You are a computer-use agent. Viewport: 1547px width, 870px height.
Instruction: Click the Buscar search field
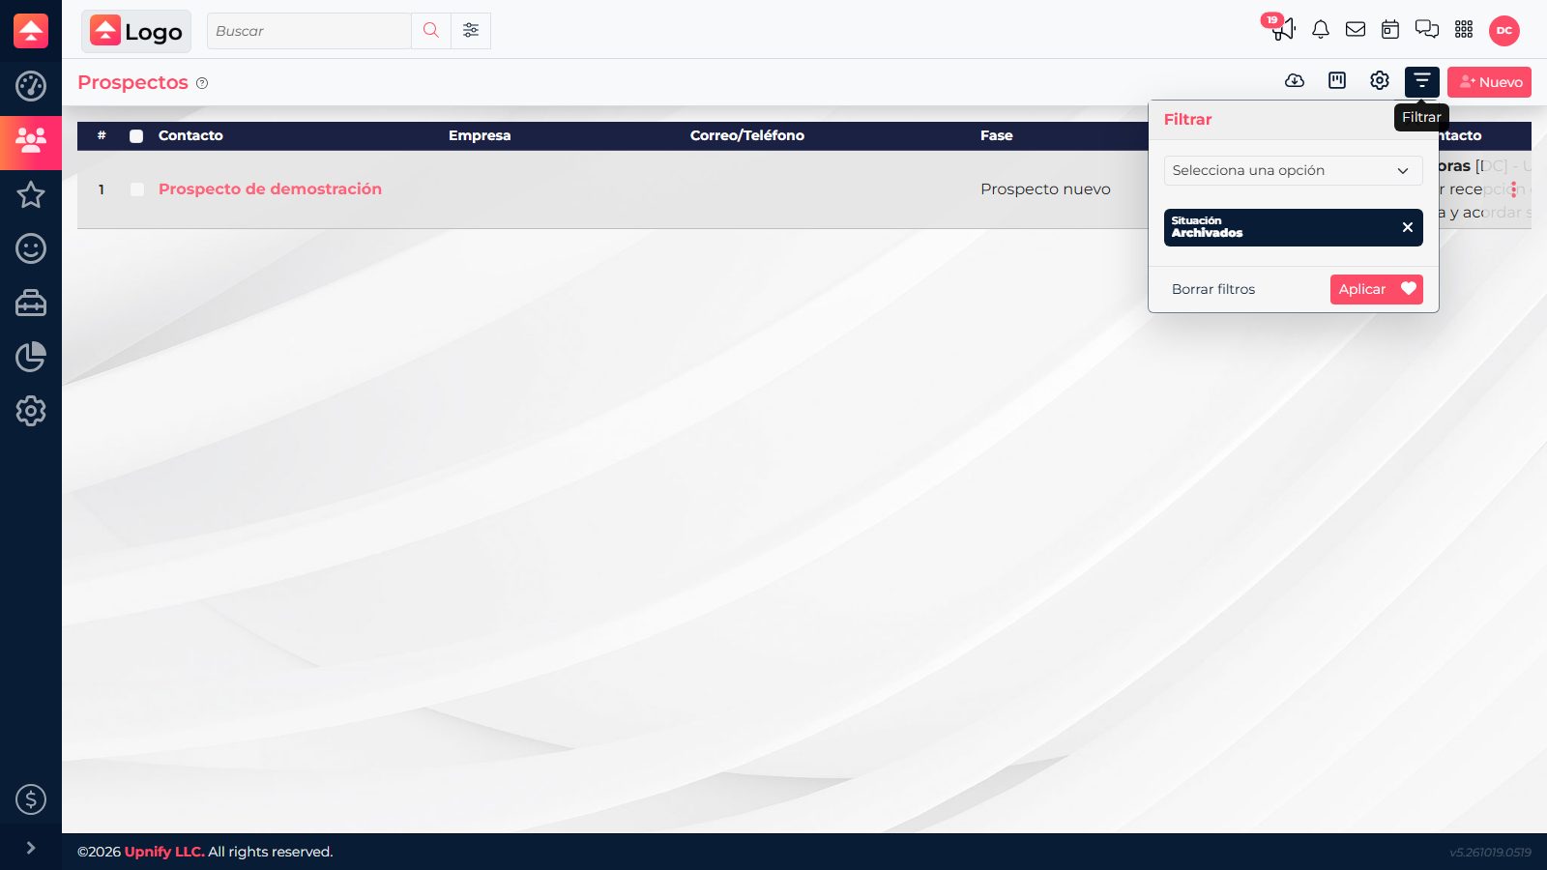pyautogui.click(x=309, y=31)
